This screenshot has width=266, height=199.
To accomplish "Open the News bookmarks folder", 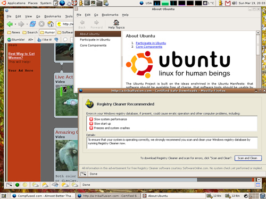I will tap(13, 32).
